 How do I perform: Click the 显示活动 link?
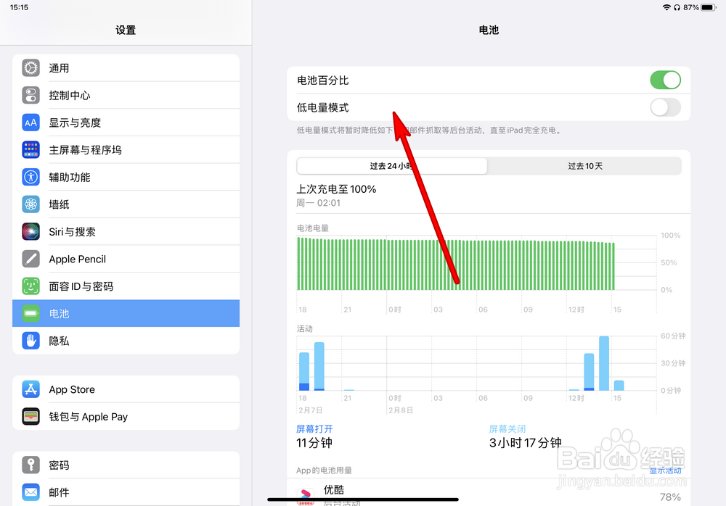click(665, 470)
